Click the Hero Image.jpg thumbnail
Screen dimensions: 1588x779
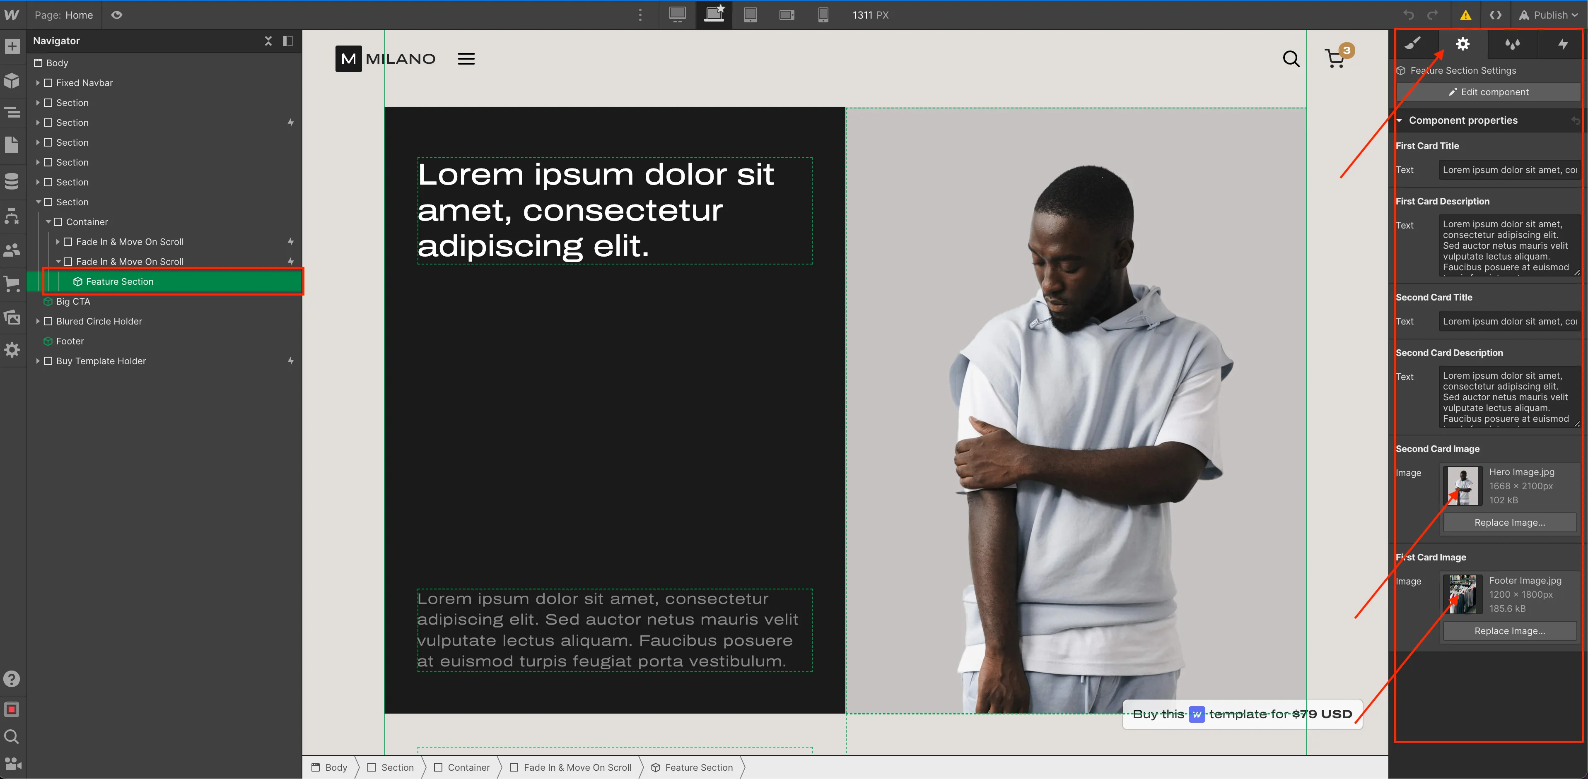coord(1462,486)
